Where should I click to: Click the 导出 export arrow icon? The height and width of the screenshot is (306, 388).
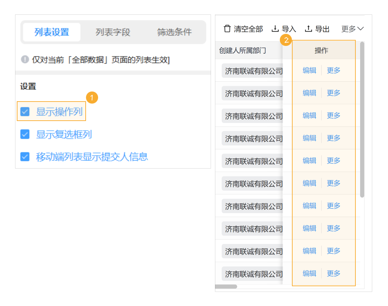click(x=308, y=29)
